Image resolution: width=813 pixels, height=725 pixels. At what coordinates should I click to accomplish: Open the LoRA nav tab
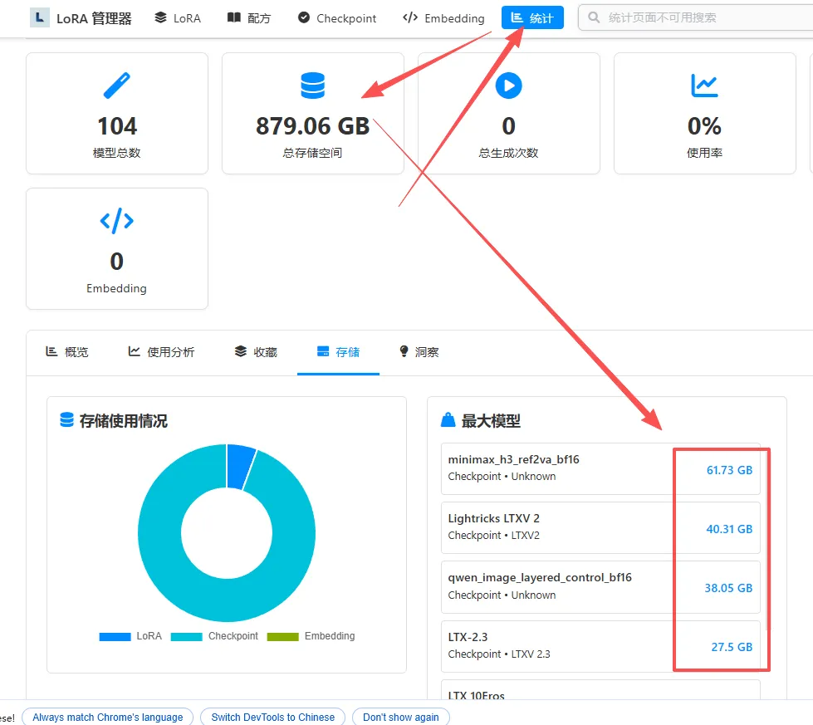tap(178, 18)
